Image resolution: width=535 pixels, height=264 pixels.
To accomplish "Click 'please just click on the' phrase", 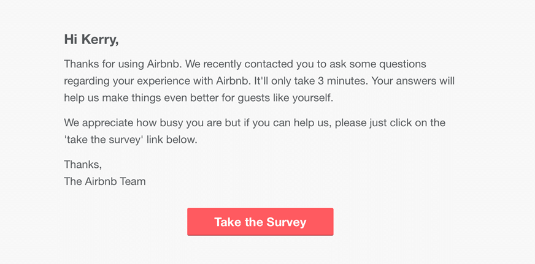I will coord(391,123).
